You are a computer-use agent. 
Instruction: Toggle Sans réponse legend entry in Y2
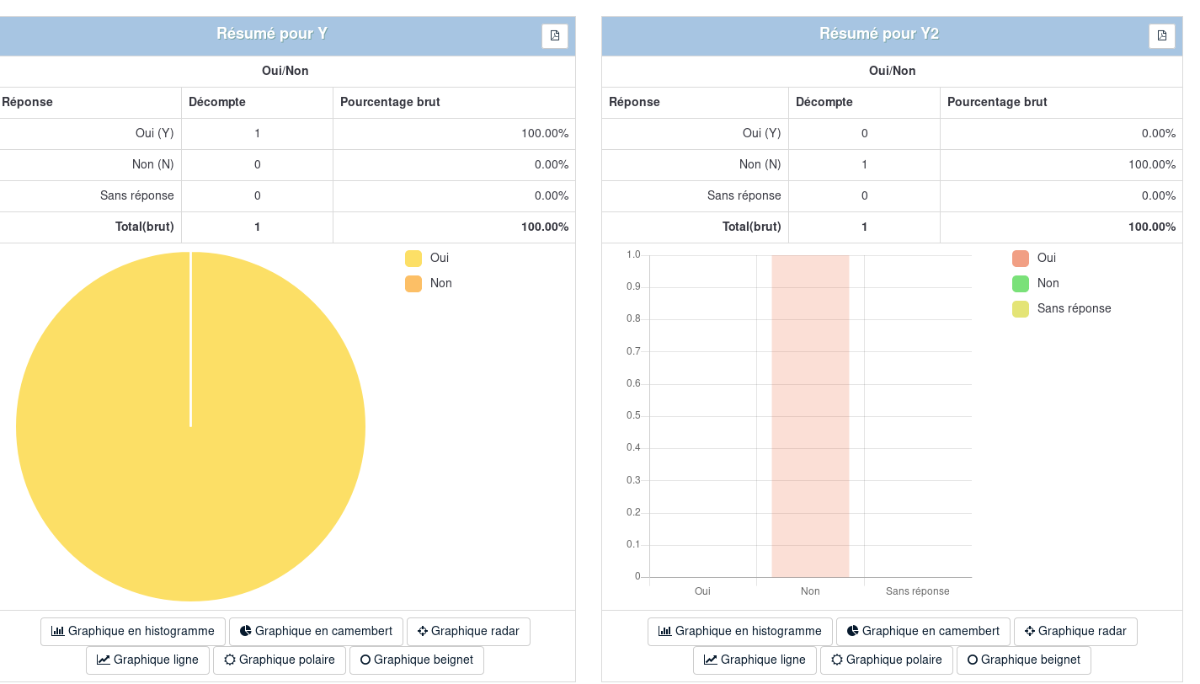click(1063, 309)
